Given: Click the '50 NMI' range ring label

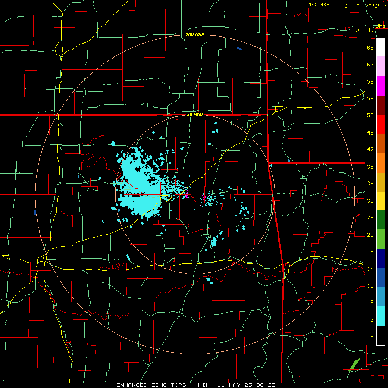Looking at the screenshot, I should tap(195, 114).
